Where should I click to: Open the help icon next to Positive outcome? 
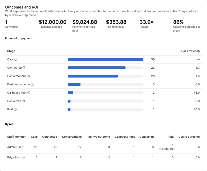[x=32, y=84]
